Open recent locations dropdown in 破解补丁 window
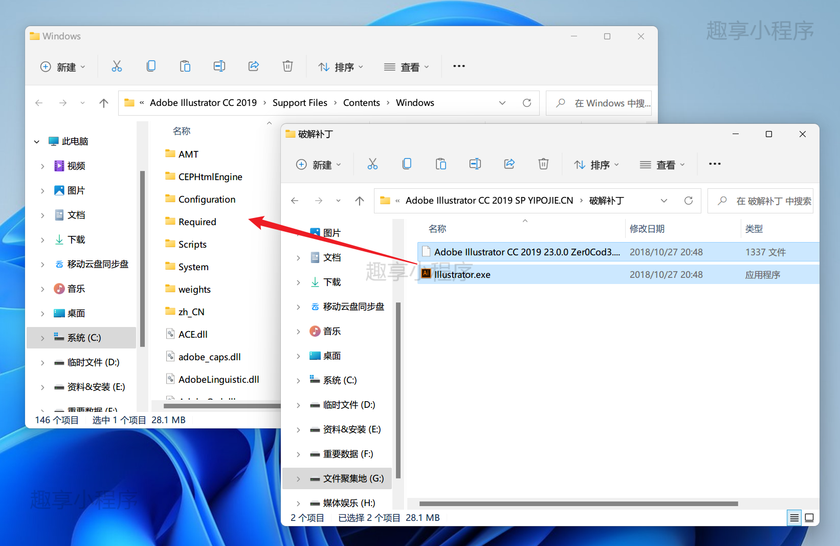Screen dimensions: 840x546 338,201
